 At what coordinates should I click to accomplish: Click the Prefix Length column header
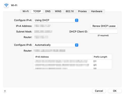pyautogui.click(x=102, y=57)
